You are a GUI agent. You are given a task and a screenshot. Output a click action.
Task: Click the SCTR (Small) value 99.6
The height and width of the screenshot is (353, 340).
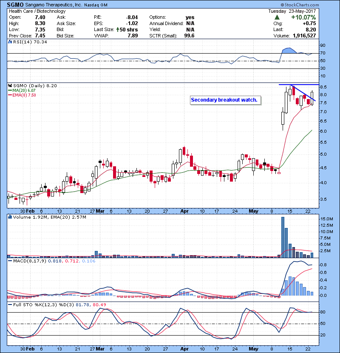[x=189, y=36]
